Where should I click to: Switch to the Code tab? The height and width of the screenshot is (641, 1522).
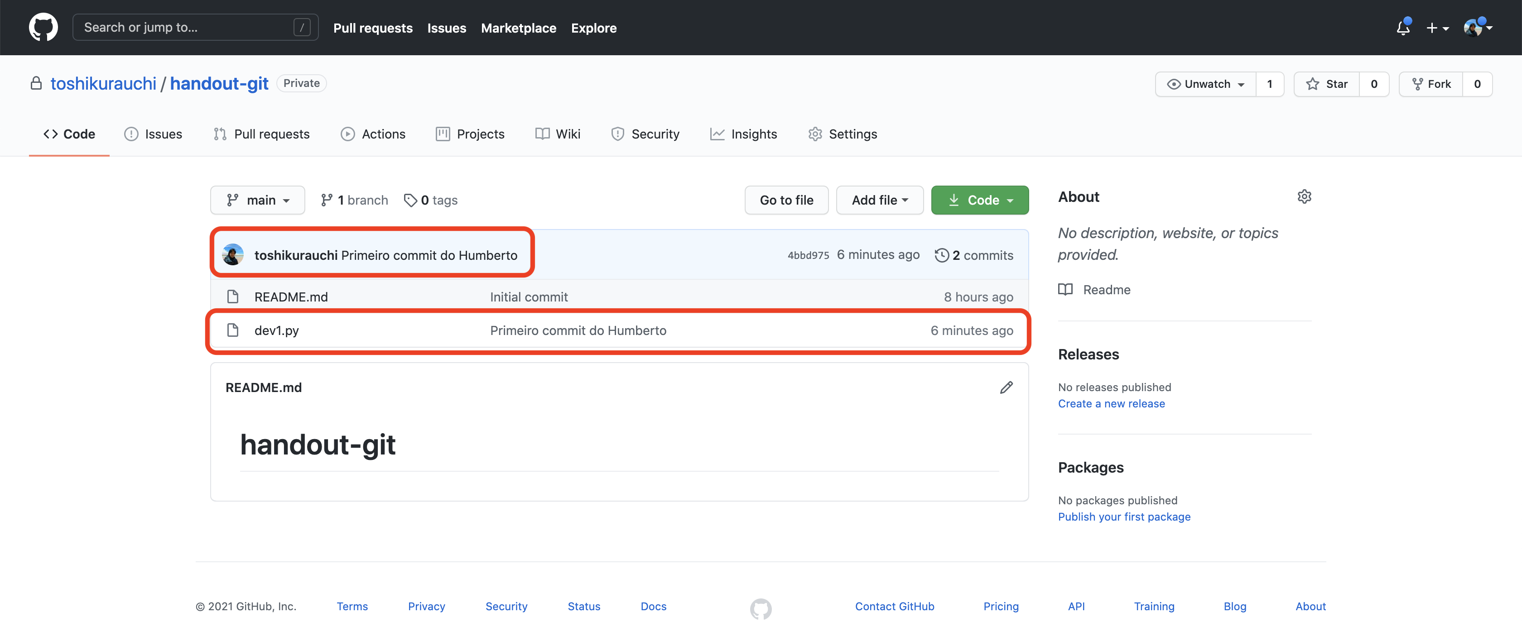(69, 134)
